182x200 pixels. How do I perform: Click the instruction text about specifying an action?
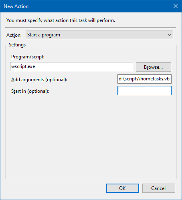[x=61, y=20]
